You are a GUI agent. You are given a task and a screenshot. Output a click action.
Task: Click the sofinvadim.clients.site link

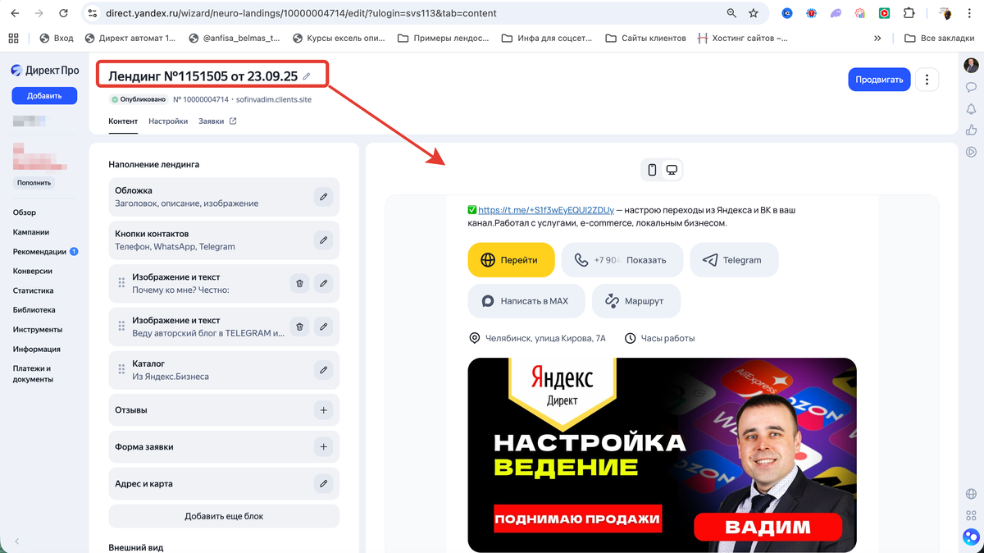click(273, 99)
